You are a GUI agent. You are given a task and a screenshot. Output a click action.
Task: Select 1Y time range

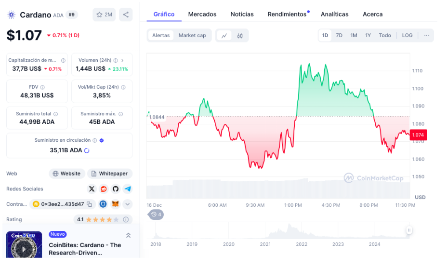click(x=368, y=35)
